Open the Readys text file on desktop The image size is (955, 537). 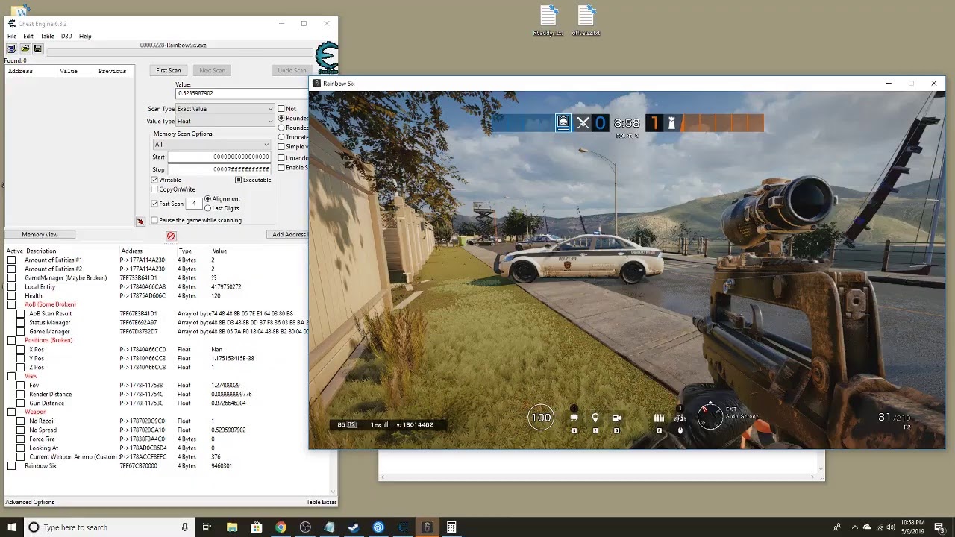pos(548,20)
